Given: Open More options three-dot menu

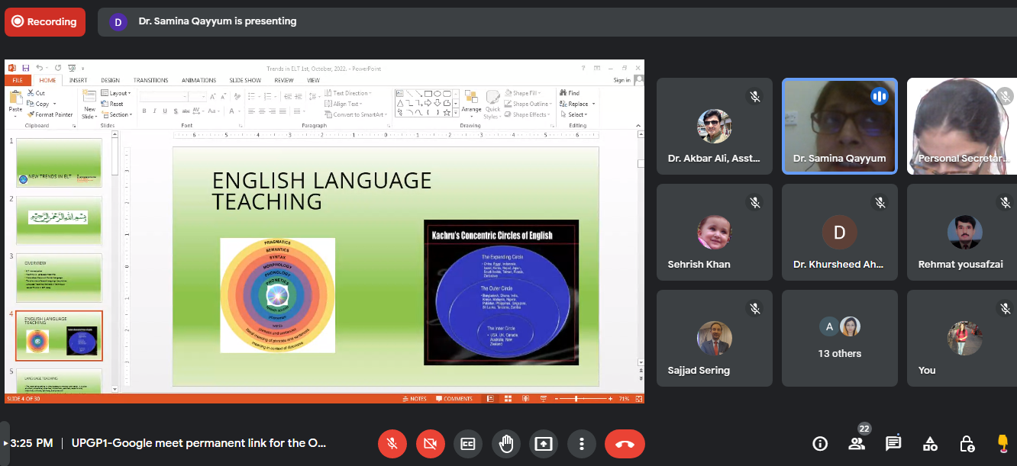Looking at the screenshot, I should click(582, 443).
